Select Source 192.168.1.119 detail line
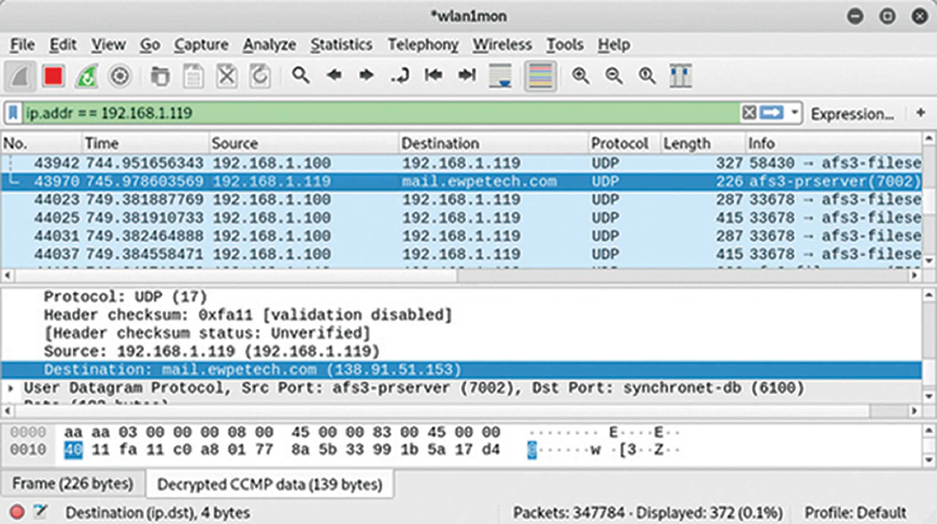 211,351
